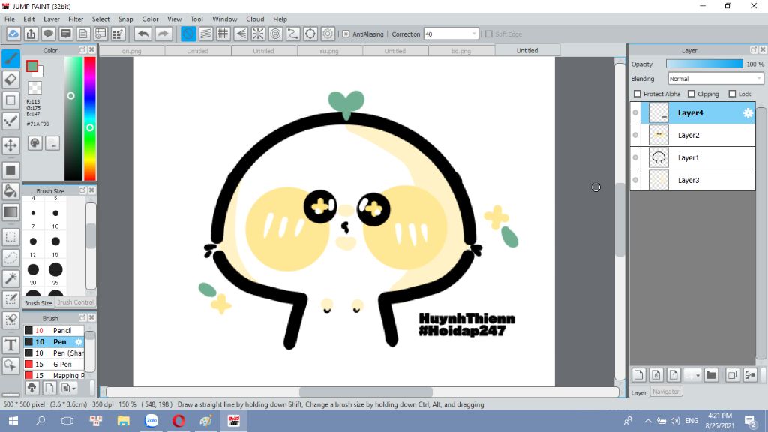The height and width of the screenshot is (432, 768).
Task: Switch to the Brush Control tab
Action: [x=75, y=302]
